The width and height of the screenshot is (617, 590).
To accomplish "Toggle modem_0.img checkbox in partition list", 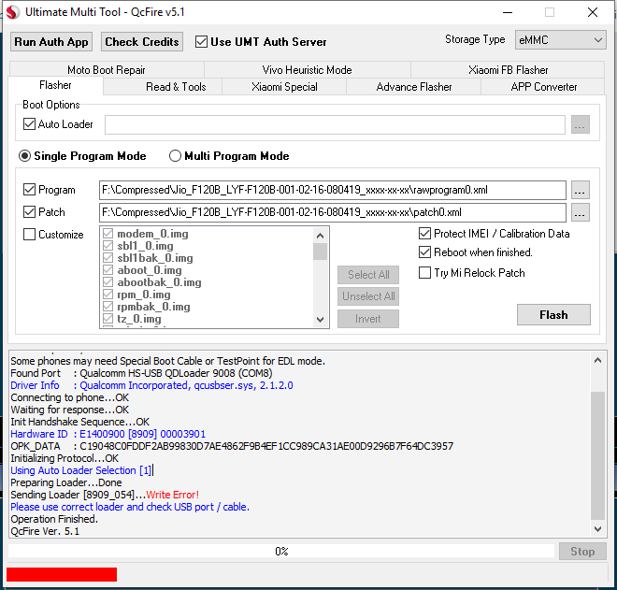I will (108, 234).
